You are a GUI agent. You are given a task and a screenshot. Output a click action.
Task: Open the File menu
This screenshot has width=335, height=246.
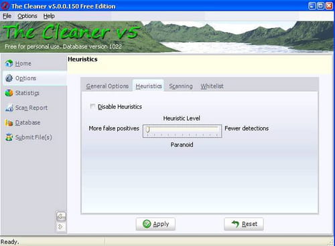[7, 16]
